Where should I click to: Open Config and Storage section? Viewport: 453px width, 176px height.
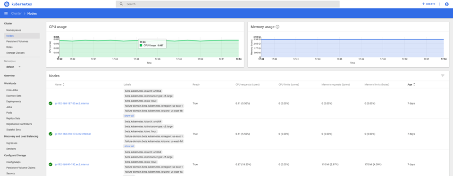(15, 155)
